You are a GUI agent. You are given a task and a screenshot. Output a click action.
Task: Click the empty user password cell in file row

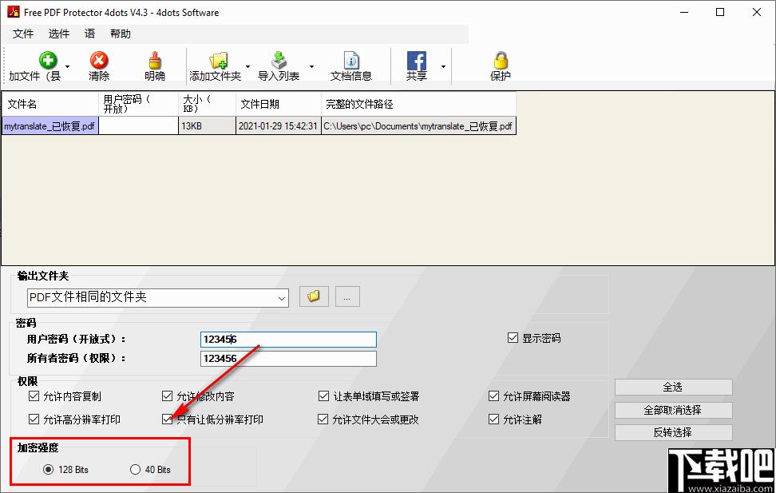coord(138,126)
